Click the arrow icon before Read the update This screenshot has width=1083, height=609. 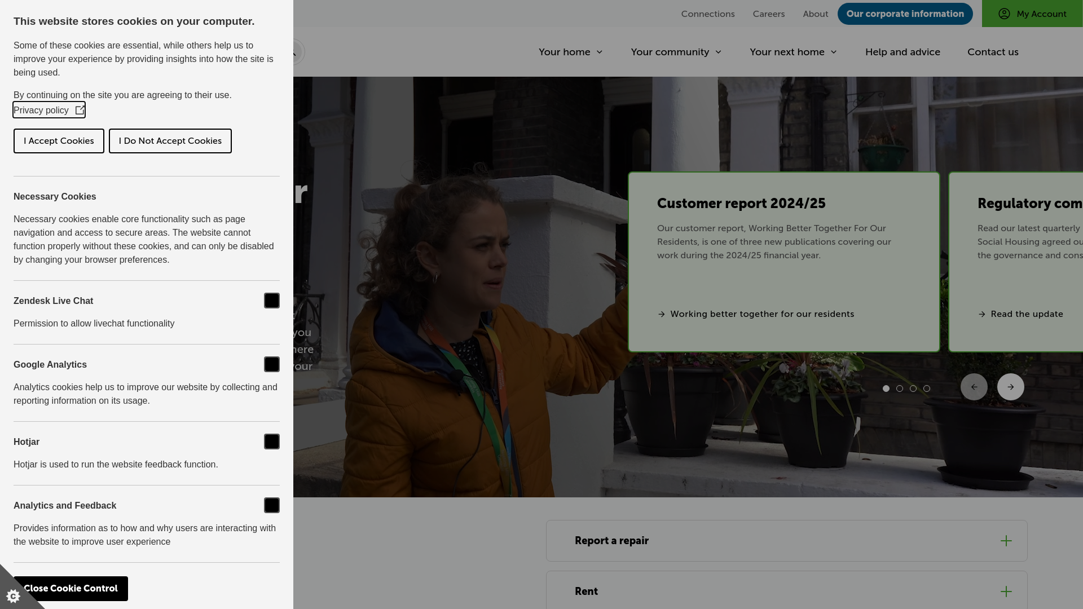[x=982, y=314]
